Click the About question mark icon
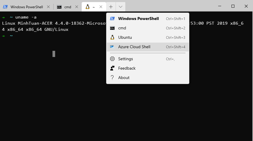This screenshot has height=141, width=253. click(112, 78)
